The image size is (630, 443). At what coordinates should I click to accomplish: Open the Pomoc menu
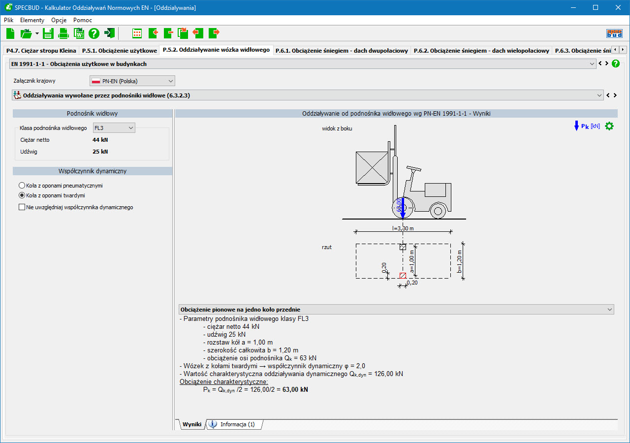pos(82,20)
